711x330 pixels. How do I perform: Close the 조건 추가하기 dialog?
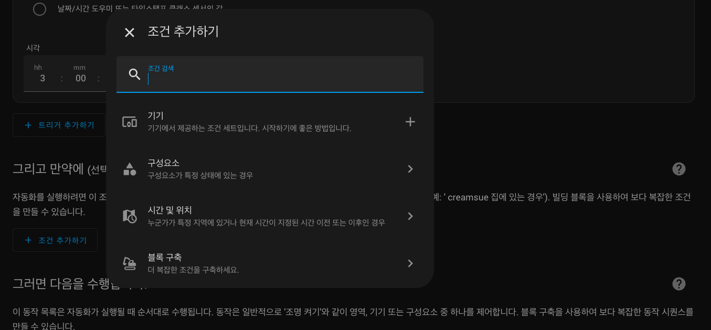pyautogui.click(x=130, y=33)
